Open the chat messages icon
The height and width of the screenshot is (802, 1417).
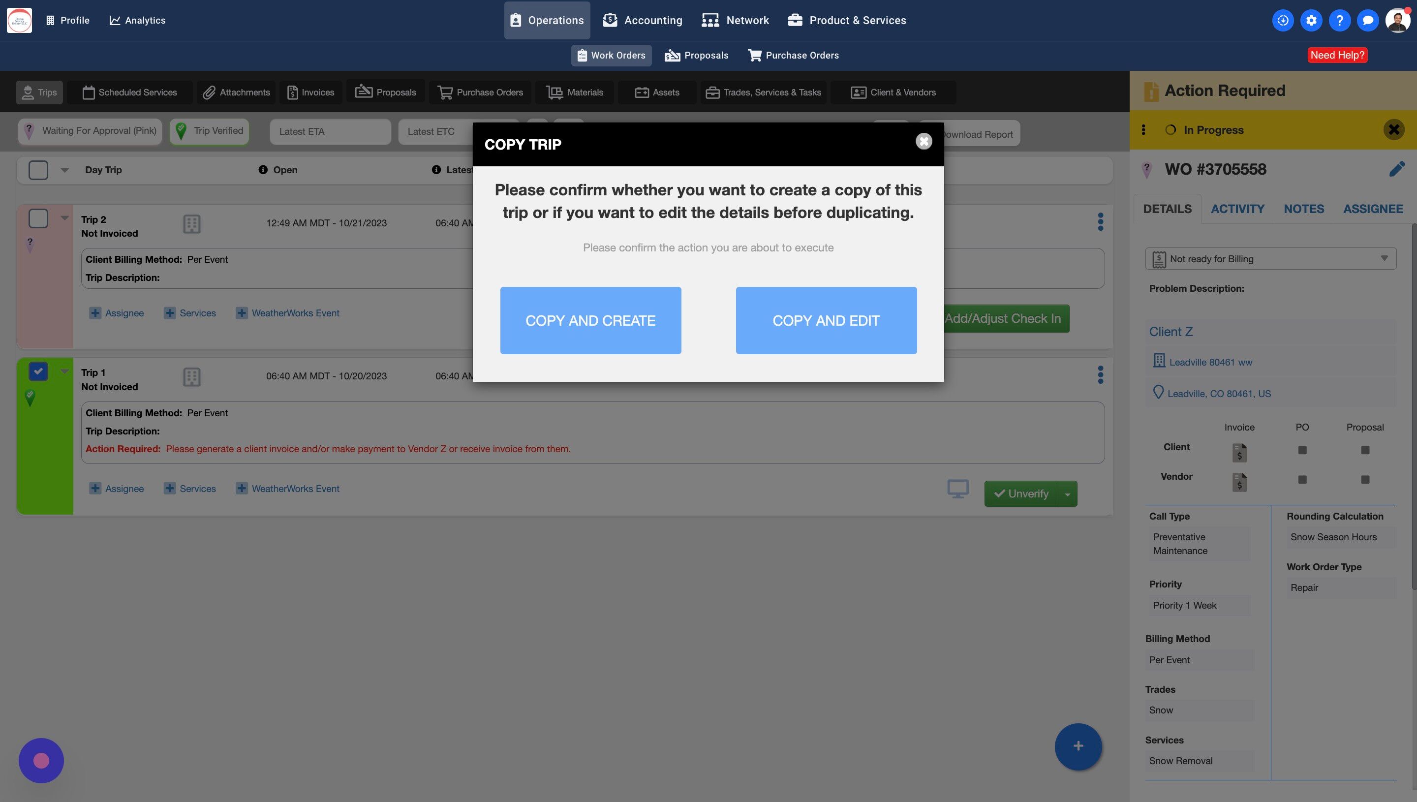(x=1367, y=20)
